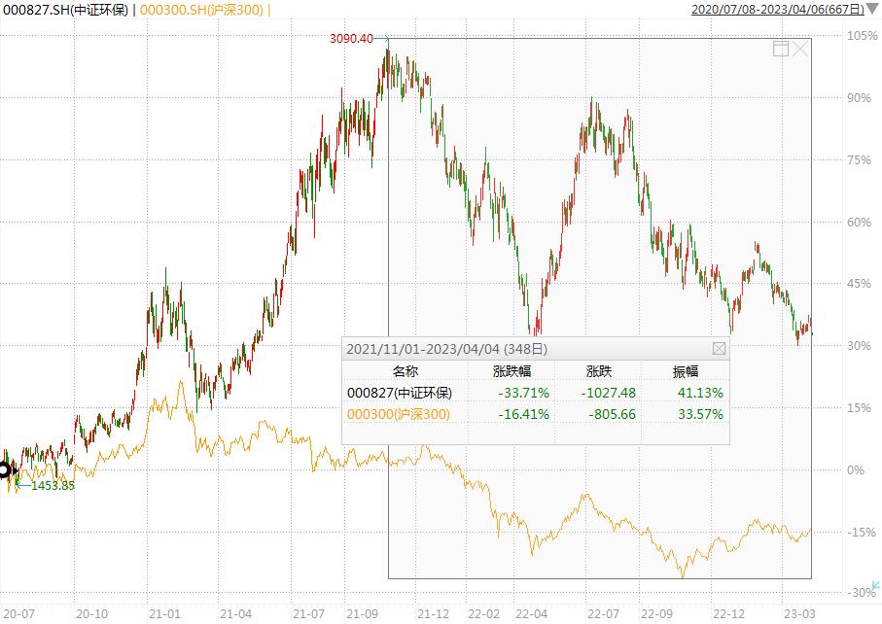This screenshot has height=624, width=882.
Task: Select the 000827.SH(中证环保) title label
Action: point(65,9)
